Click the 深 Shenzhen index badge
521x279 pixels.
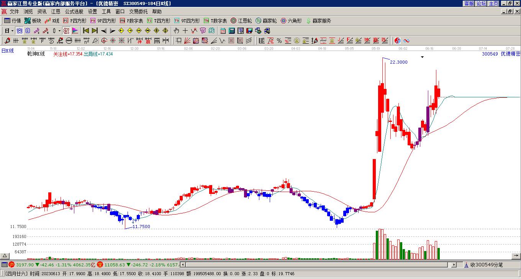click(100, 264)
